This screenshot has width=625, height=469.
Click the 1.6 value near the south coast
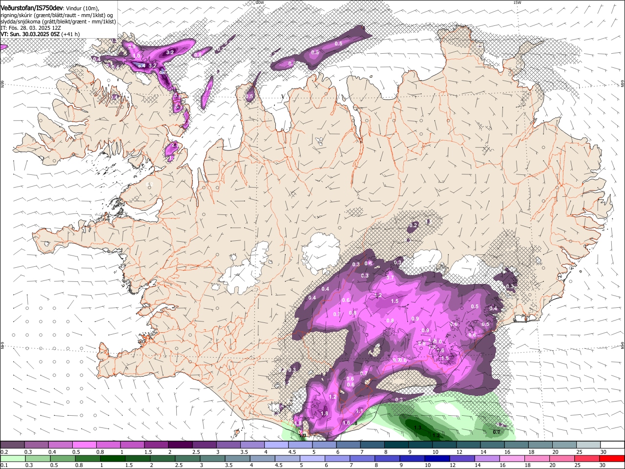(346, 423)
